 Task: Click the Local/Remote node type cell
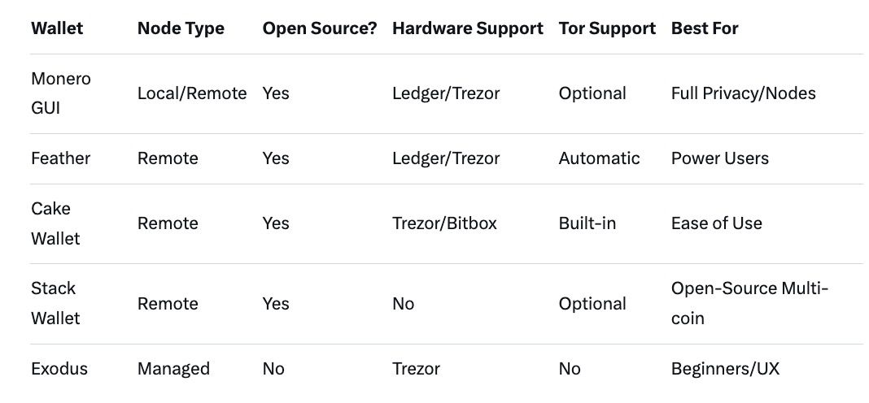click(x=192, y=93)
